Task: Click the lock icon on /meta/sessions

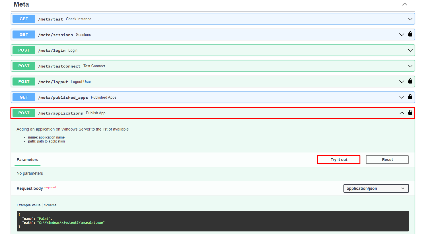Action: coord(410,34)
